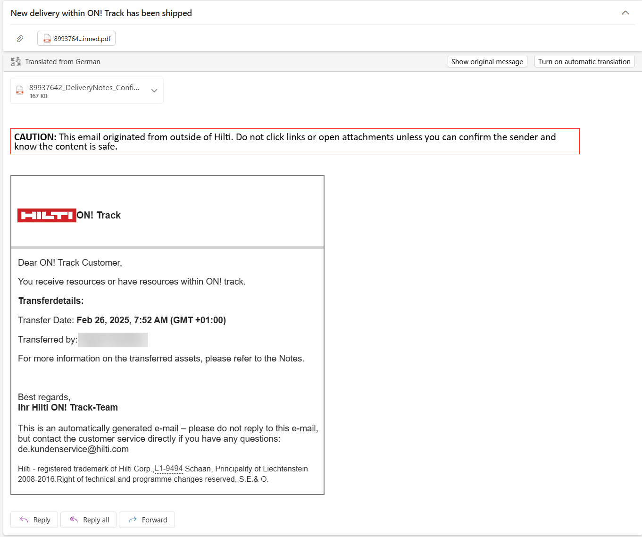Click the Reply arrow icon
This screenshot has width=642, height=537.
24,520
